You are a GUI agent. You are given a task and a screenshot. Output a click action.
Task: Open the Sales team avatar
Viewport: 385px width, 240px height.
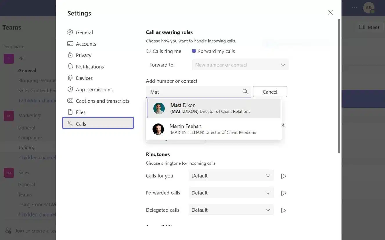click(x=9, y=173)
